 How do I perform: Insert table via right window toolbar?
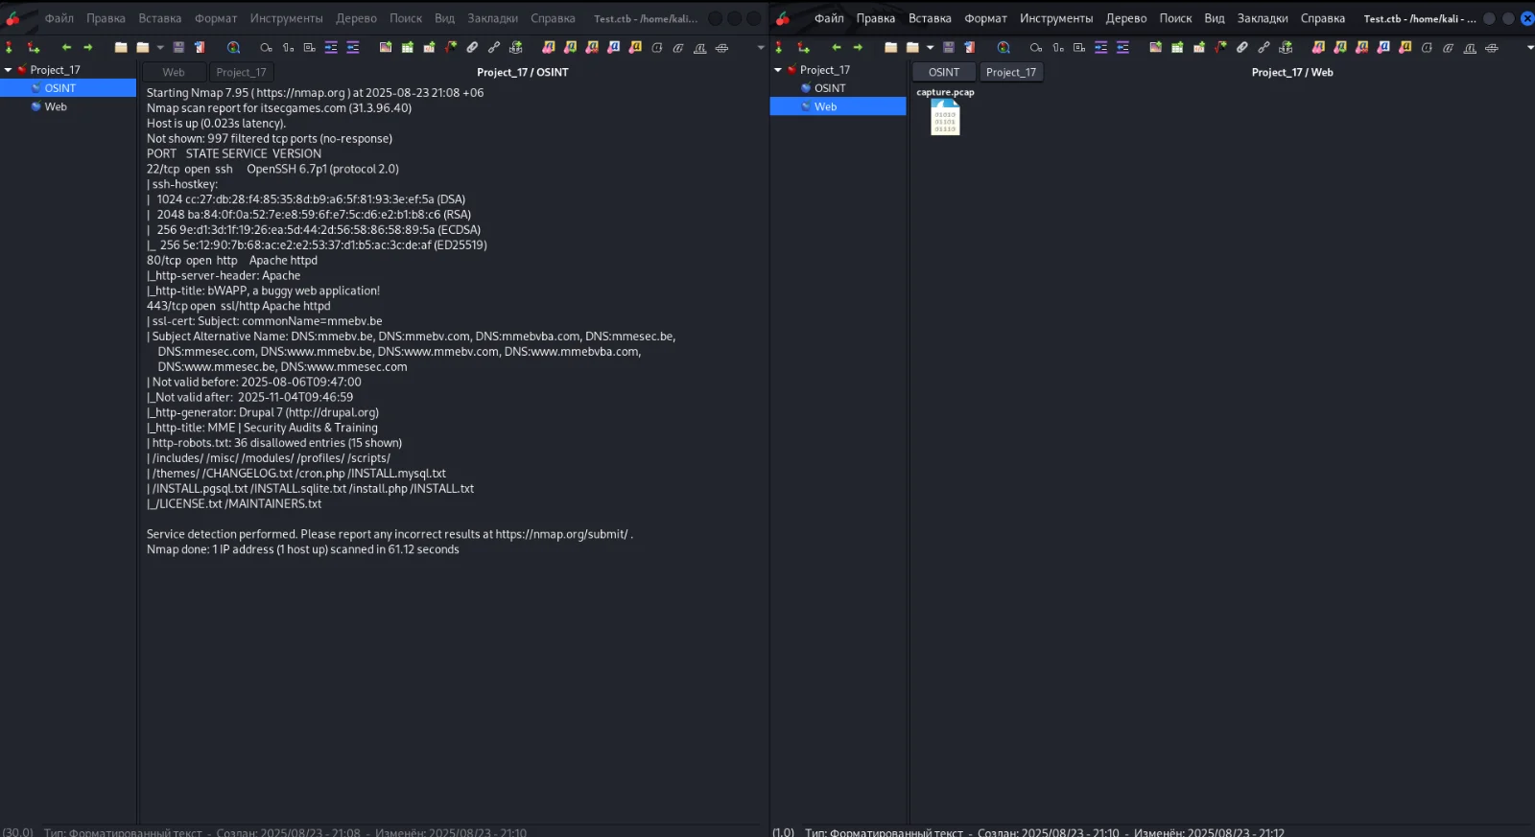pyautogui.click(x=1177, y=47)
